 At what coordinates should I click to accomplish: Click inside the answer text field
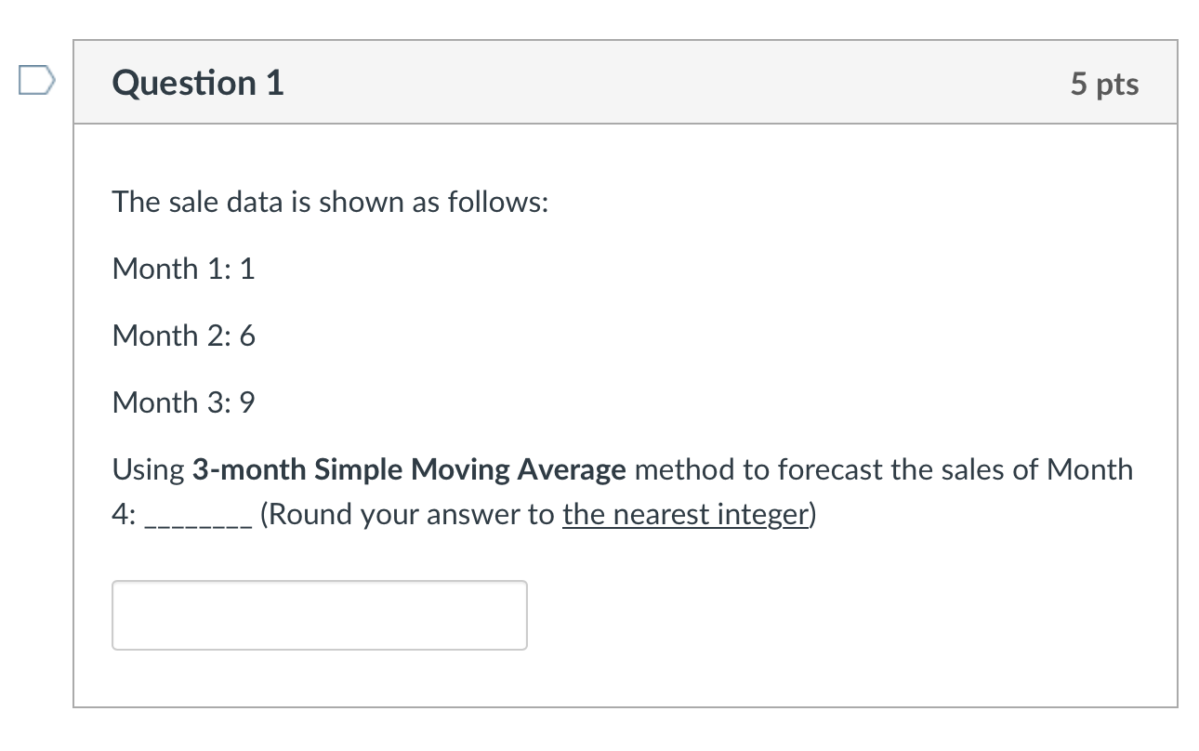pyautogui.click(x=319, y=614)
